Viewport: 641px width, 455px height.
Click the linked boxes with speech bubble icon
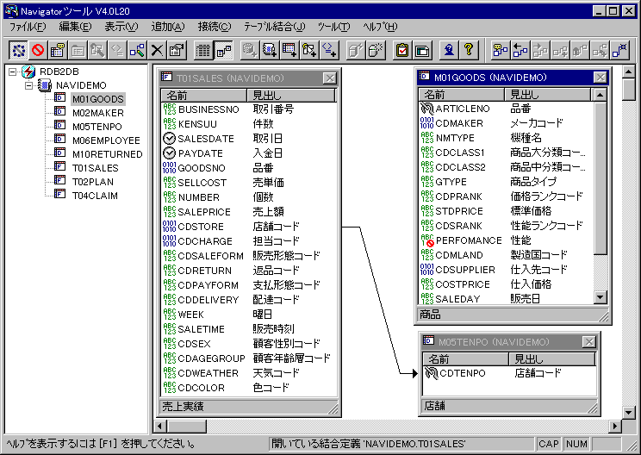(x=501, y=50)
